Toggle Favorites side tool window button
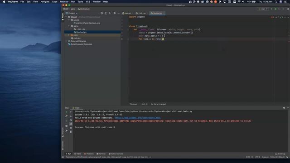290x163 pixels. click(x=63, y=145)
